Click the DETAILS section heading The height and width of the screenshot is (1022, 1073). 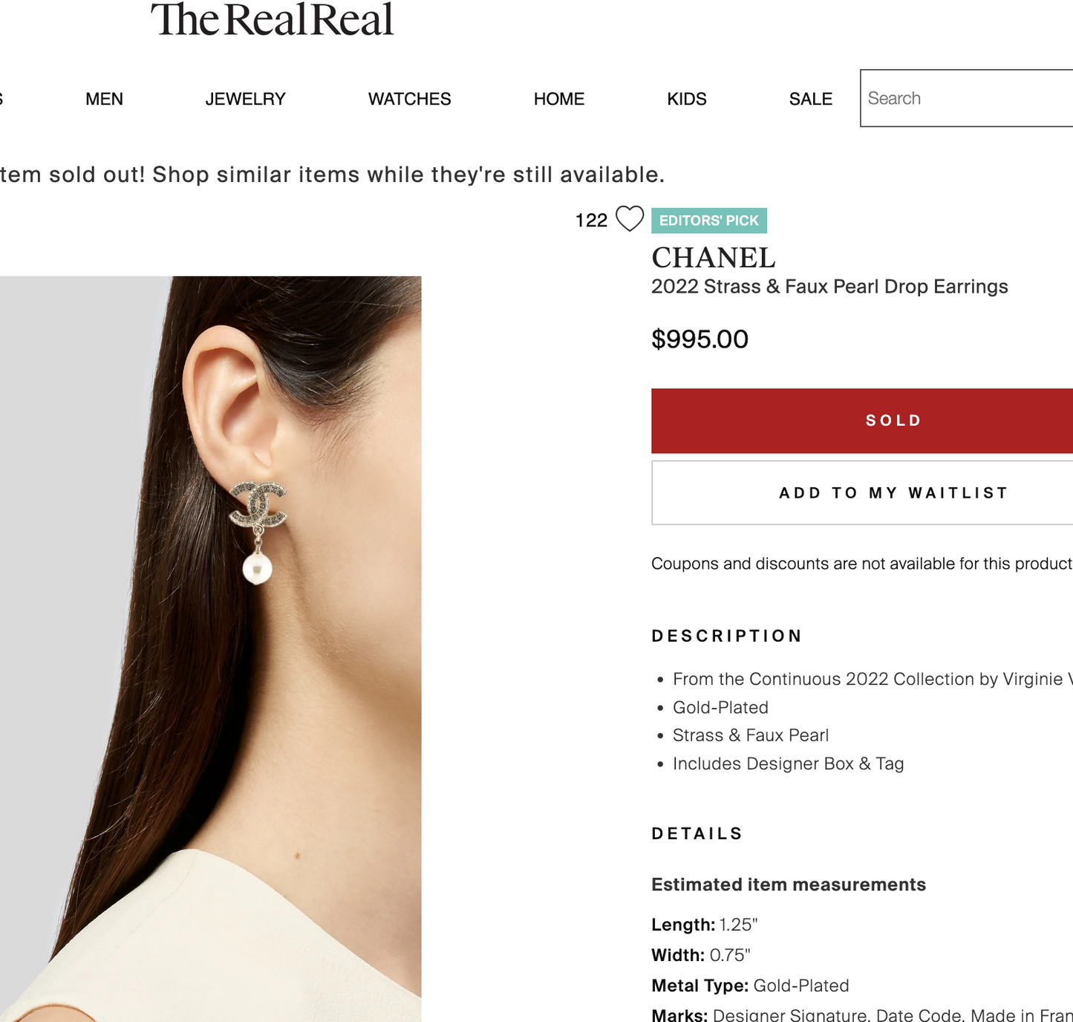point(697,833)
